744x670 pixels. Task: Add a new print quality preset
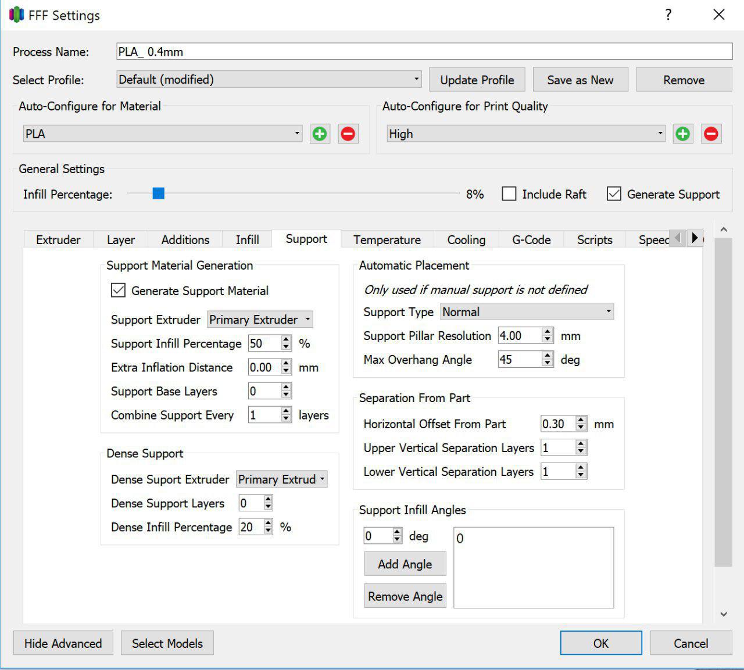(683, 134)
